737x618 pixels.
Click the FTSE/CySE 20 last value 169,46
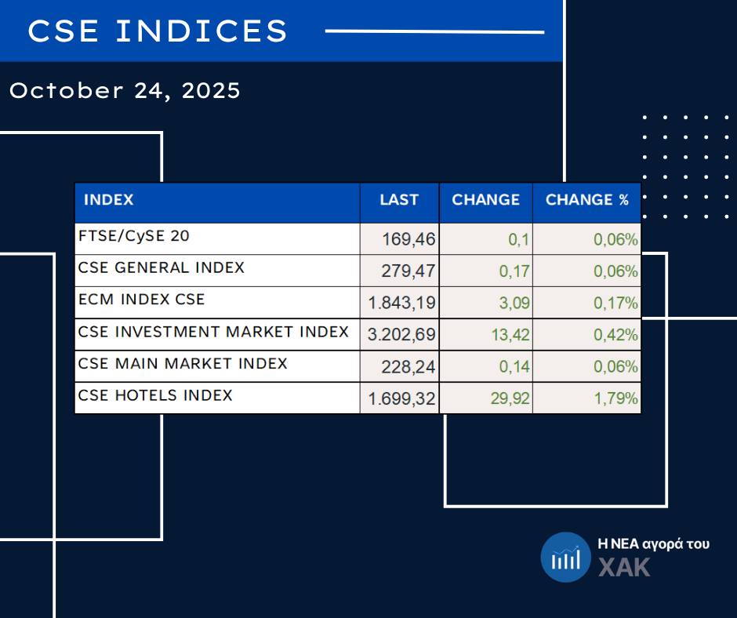(x=408, y=239)
